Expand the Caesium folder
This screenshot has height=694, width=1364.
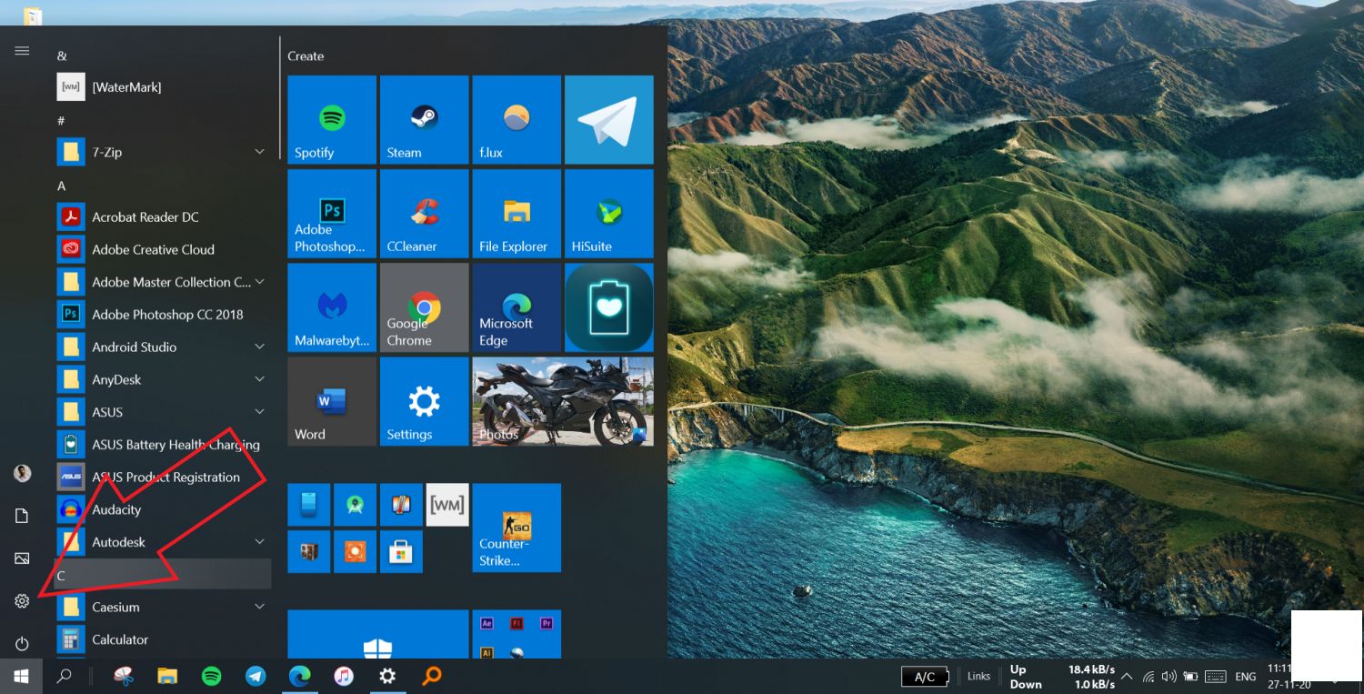(x=259, y=607)
